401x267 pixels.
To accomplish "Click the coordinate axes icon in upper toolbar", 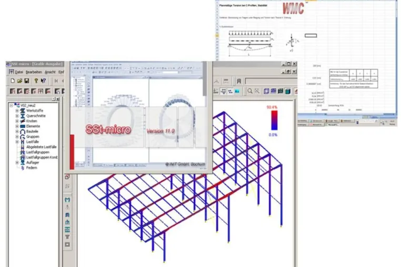I will click(216, 81).
